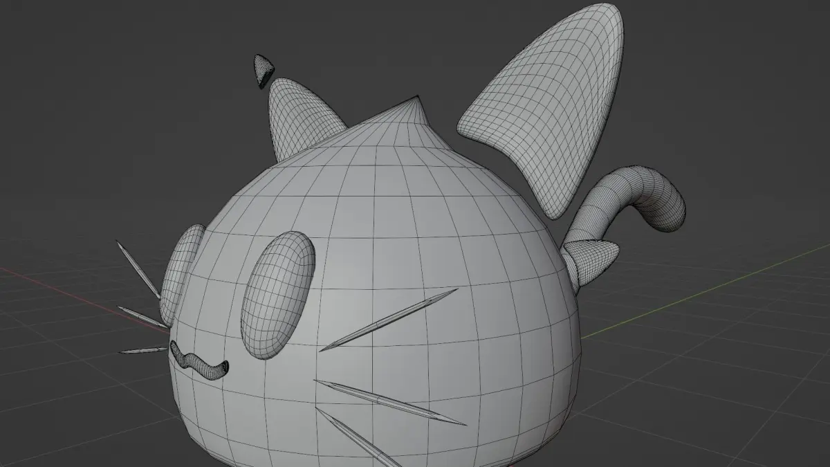Select the upward-angled whisker beside front eye
This screenshot has height=467, width=830.
tap(389, 320)
